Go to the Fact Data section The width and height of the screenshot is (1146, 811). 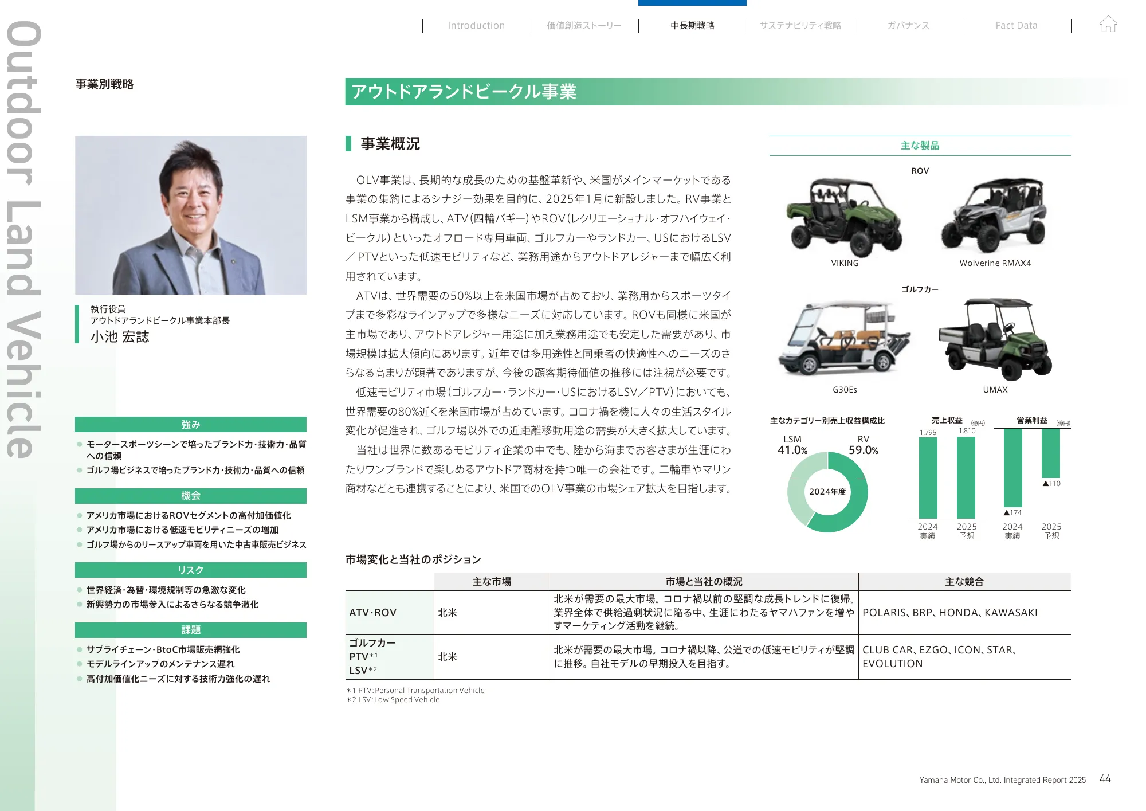tap(1017, 25)
